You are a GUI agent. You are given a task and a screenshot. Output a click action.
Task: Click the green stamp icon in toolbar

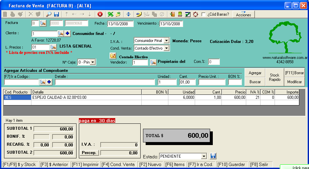180,14
